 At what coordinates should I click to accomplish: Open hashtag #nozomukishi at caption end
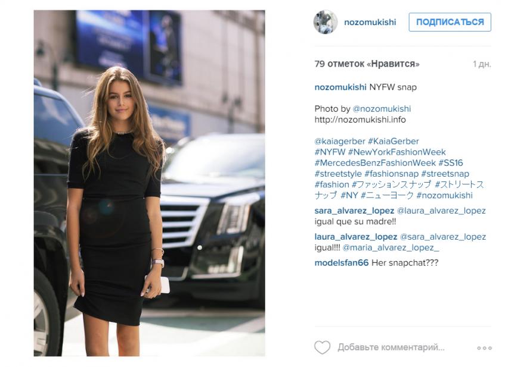444,195
